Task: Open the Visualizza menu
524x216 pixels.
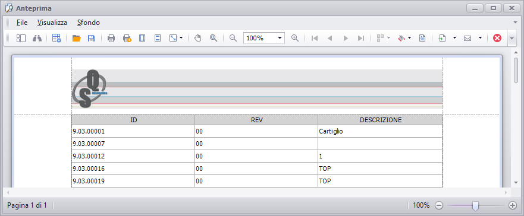Action: coord(52,23)
